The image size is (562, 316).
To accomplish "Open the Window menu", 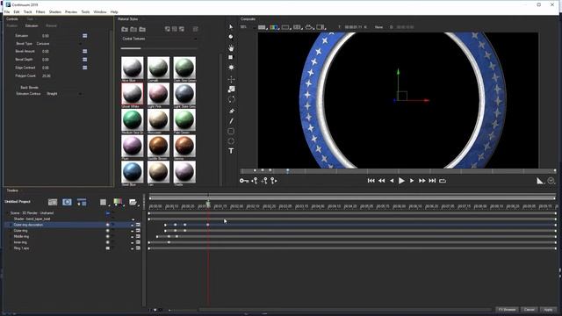I will [x=100, y=11].
